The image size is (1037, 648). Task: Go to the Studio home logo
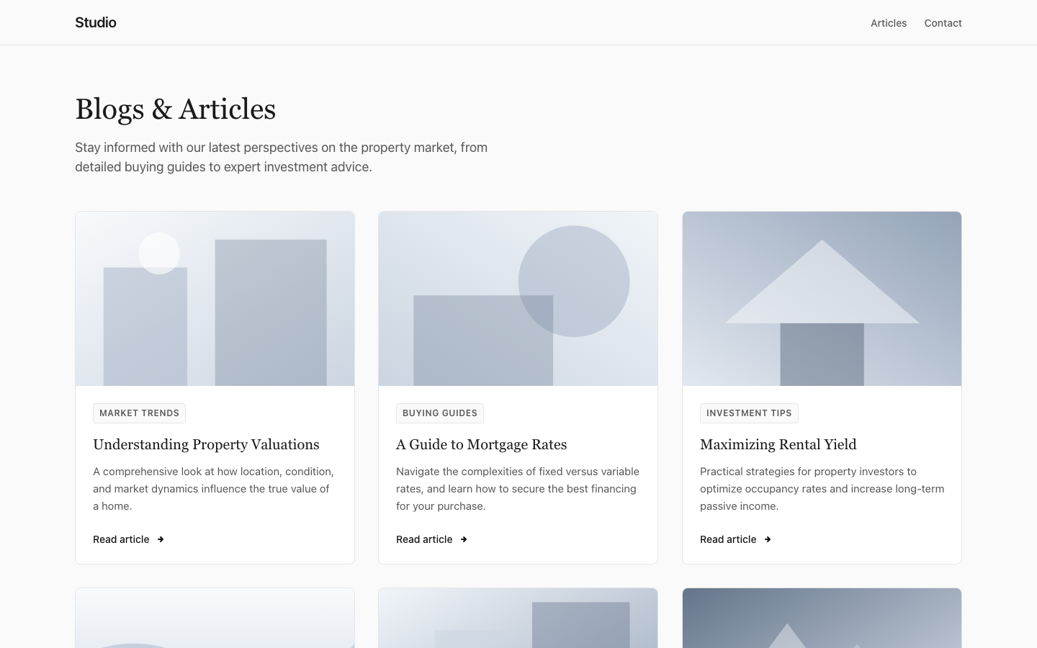coord(96,22)
